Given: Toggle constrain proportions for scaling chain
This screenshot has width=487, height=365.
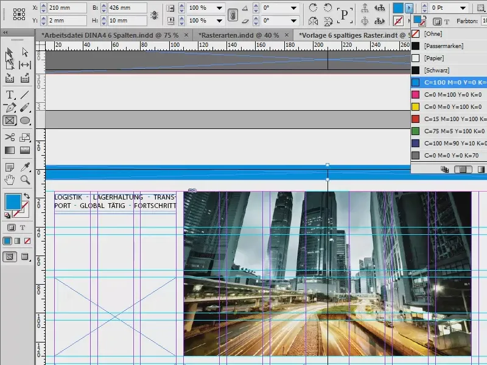Looking at the screenshot, I should point(233,15).
